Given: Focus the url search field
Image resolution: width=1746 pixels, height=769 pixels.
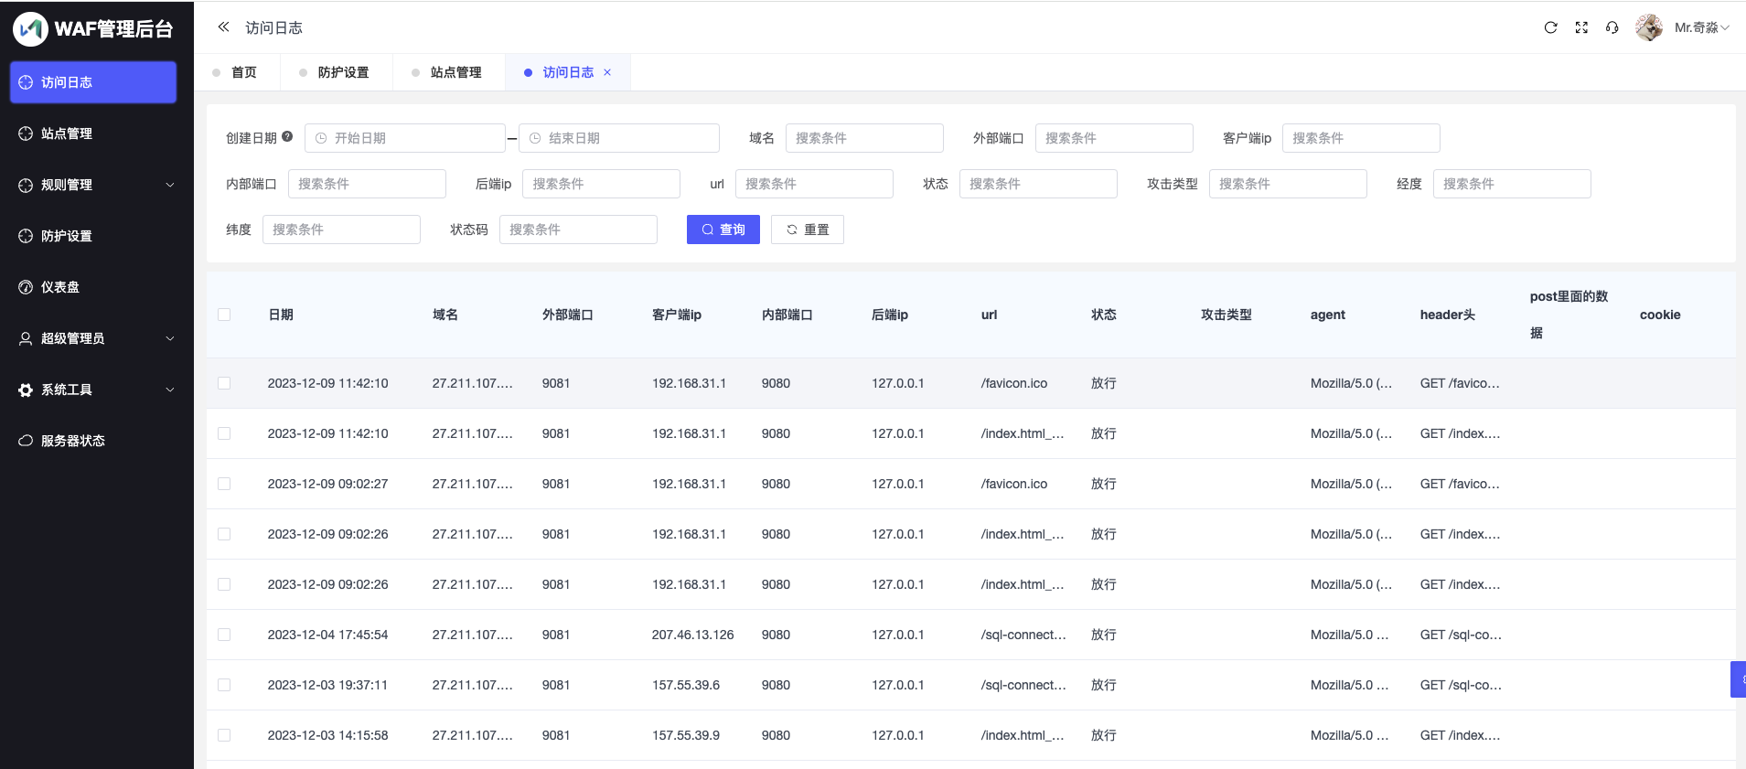Looking at the screenshot, I should [814, 184].
